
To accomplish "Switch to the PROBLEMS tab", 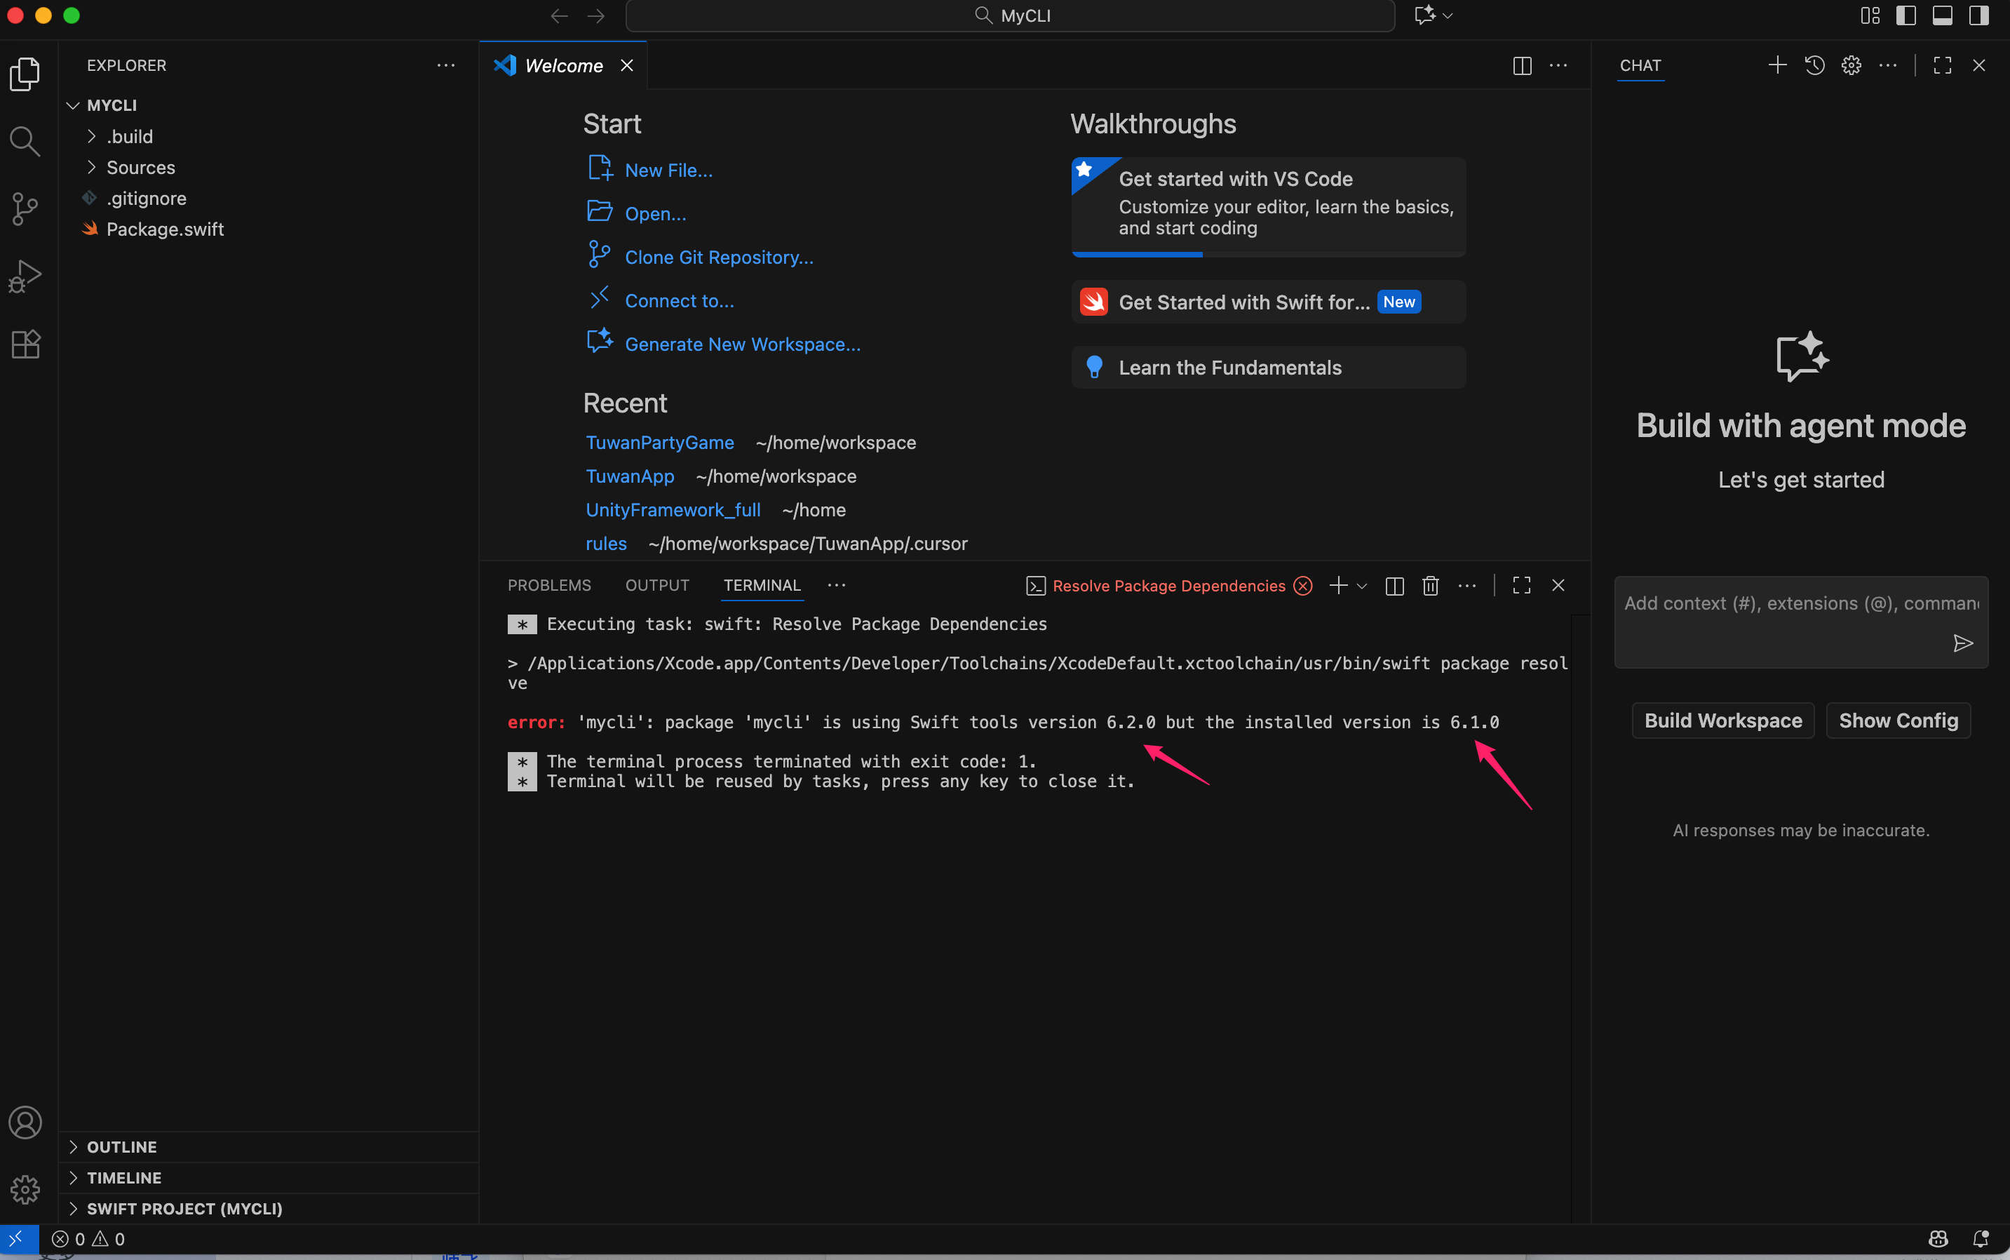I will [549, 586].
